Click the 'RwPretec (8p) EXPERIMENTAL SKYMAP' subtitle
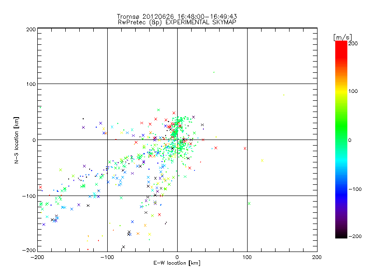Screen dimensions: 373x280 [x=177, y=21]
